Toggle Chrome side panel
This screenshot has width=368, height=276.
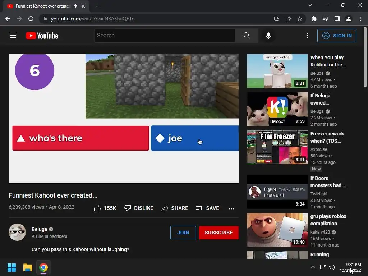(x=337, y=19)
